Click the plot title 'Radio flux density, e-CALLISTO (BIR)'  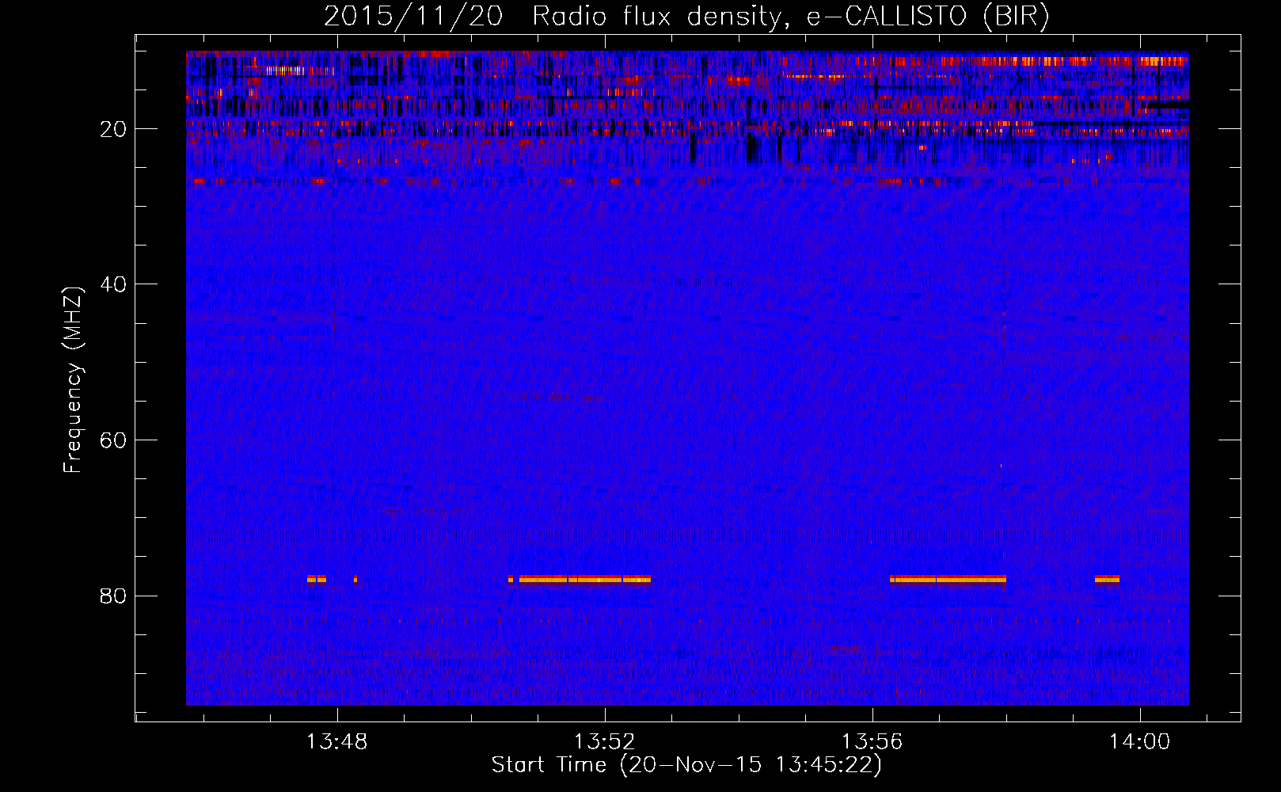tap(790, 16)
